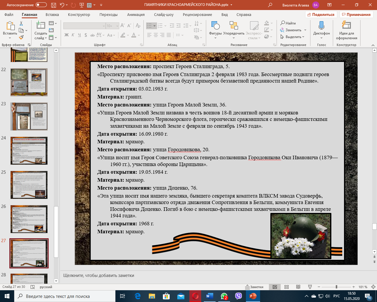Click the Undo arrow icon
Viewport: 377px width, 302px height.
[x=62, y=5]
